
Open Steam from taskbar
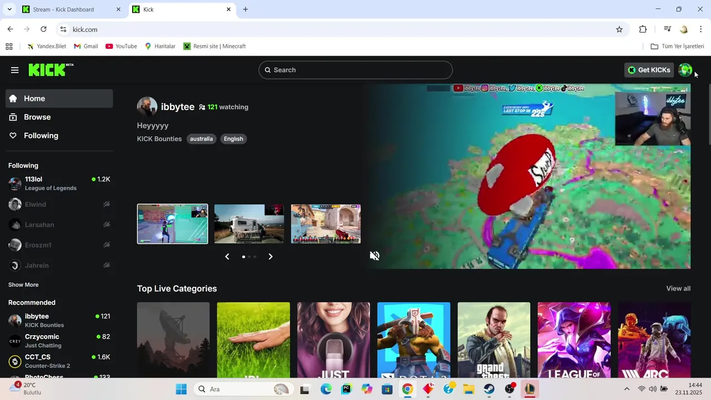[489, 389]
